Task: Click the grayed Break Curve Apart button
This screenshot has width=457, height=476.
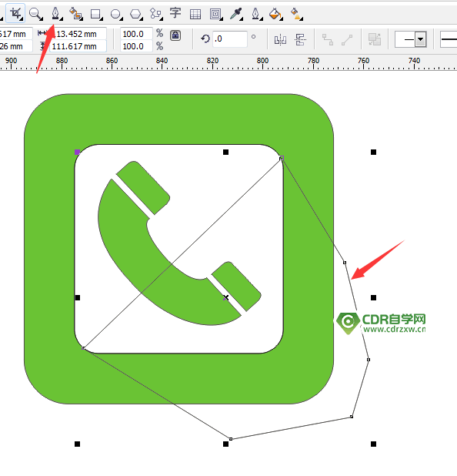Action: point(328,40)
